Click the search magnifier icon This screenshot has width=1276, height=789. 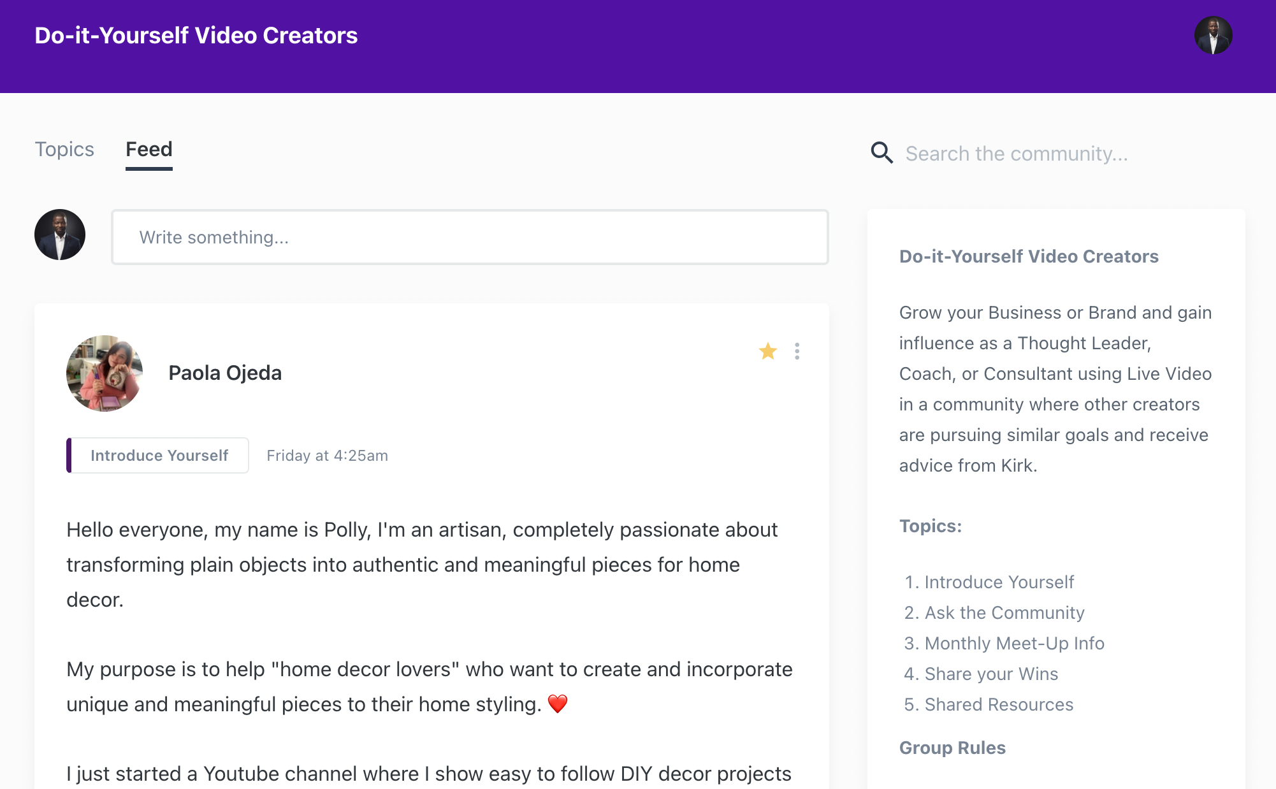coord(881,153)
